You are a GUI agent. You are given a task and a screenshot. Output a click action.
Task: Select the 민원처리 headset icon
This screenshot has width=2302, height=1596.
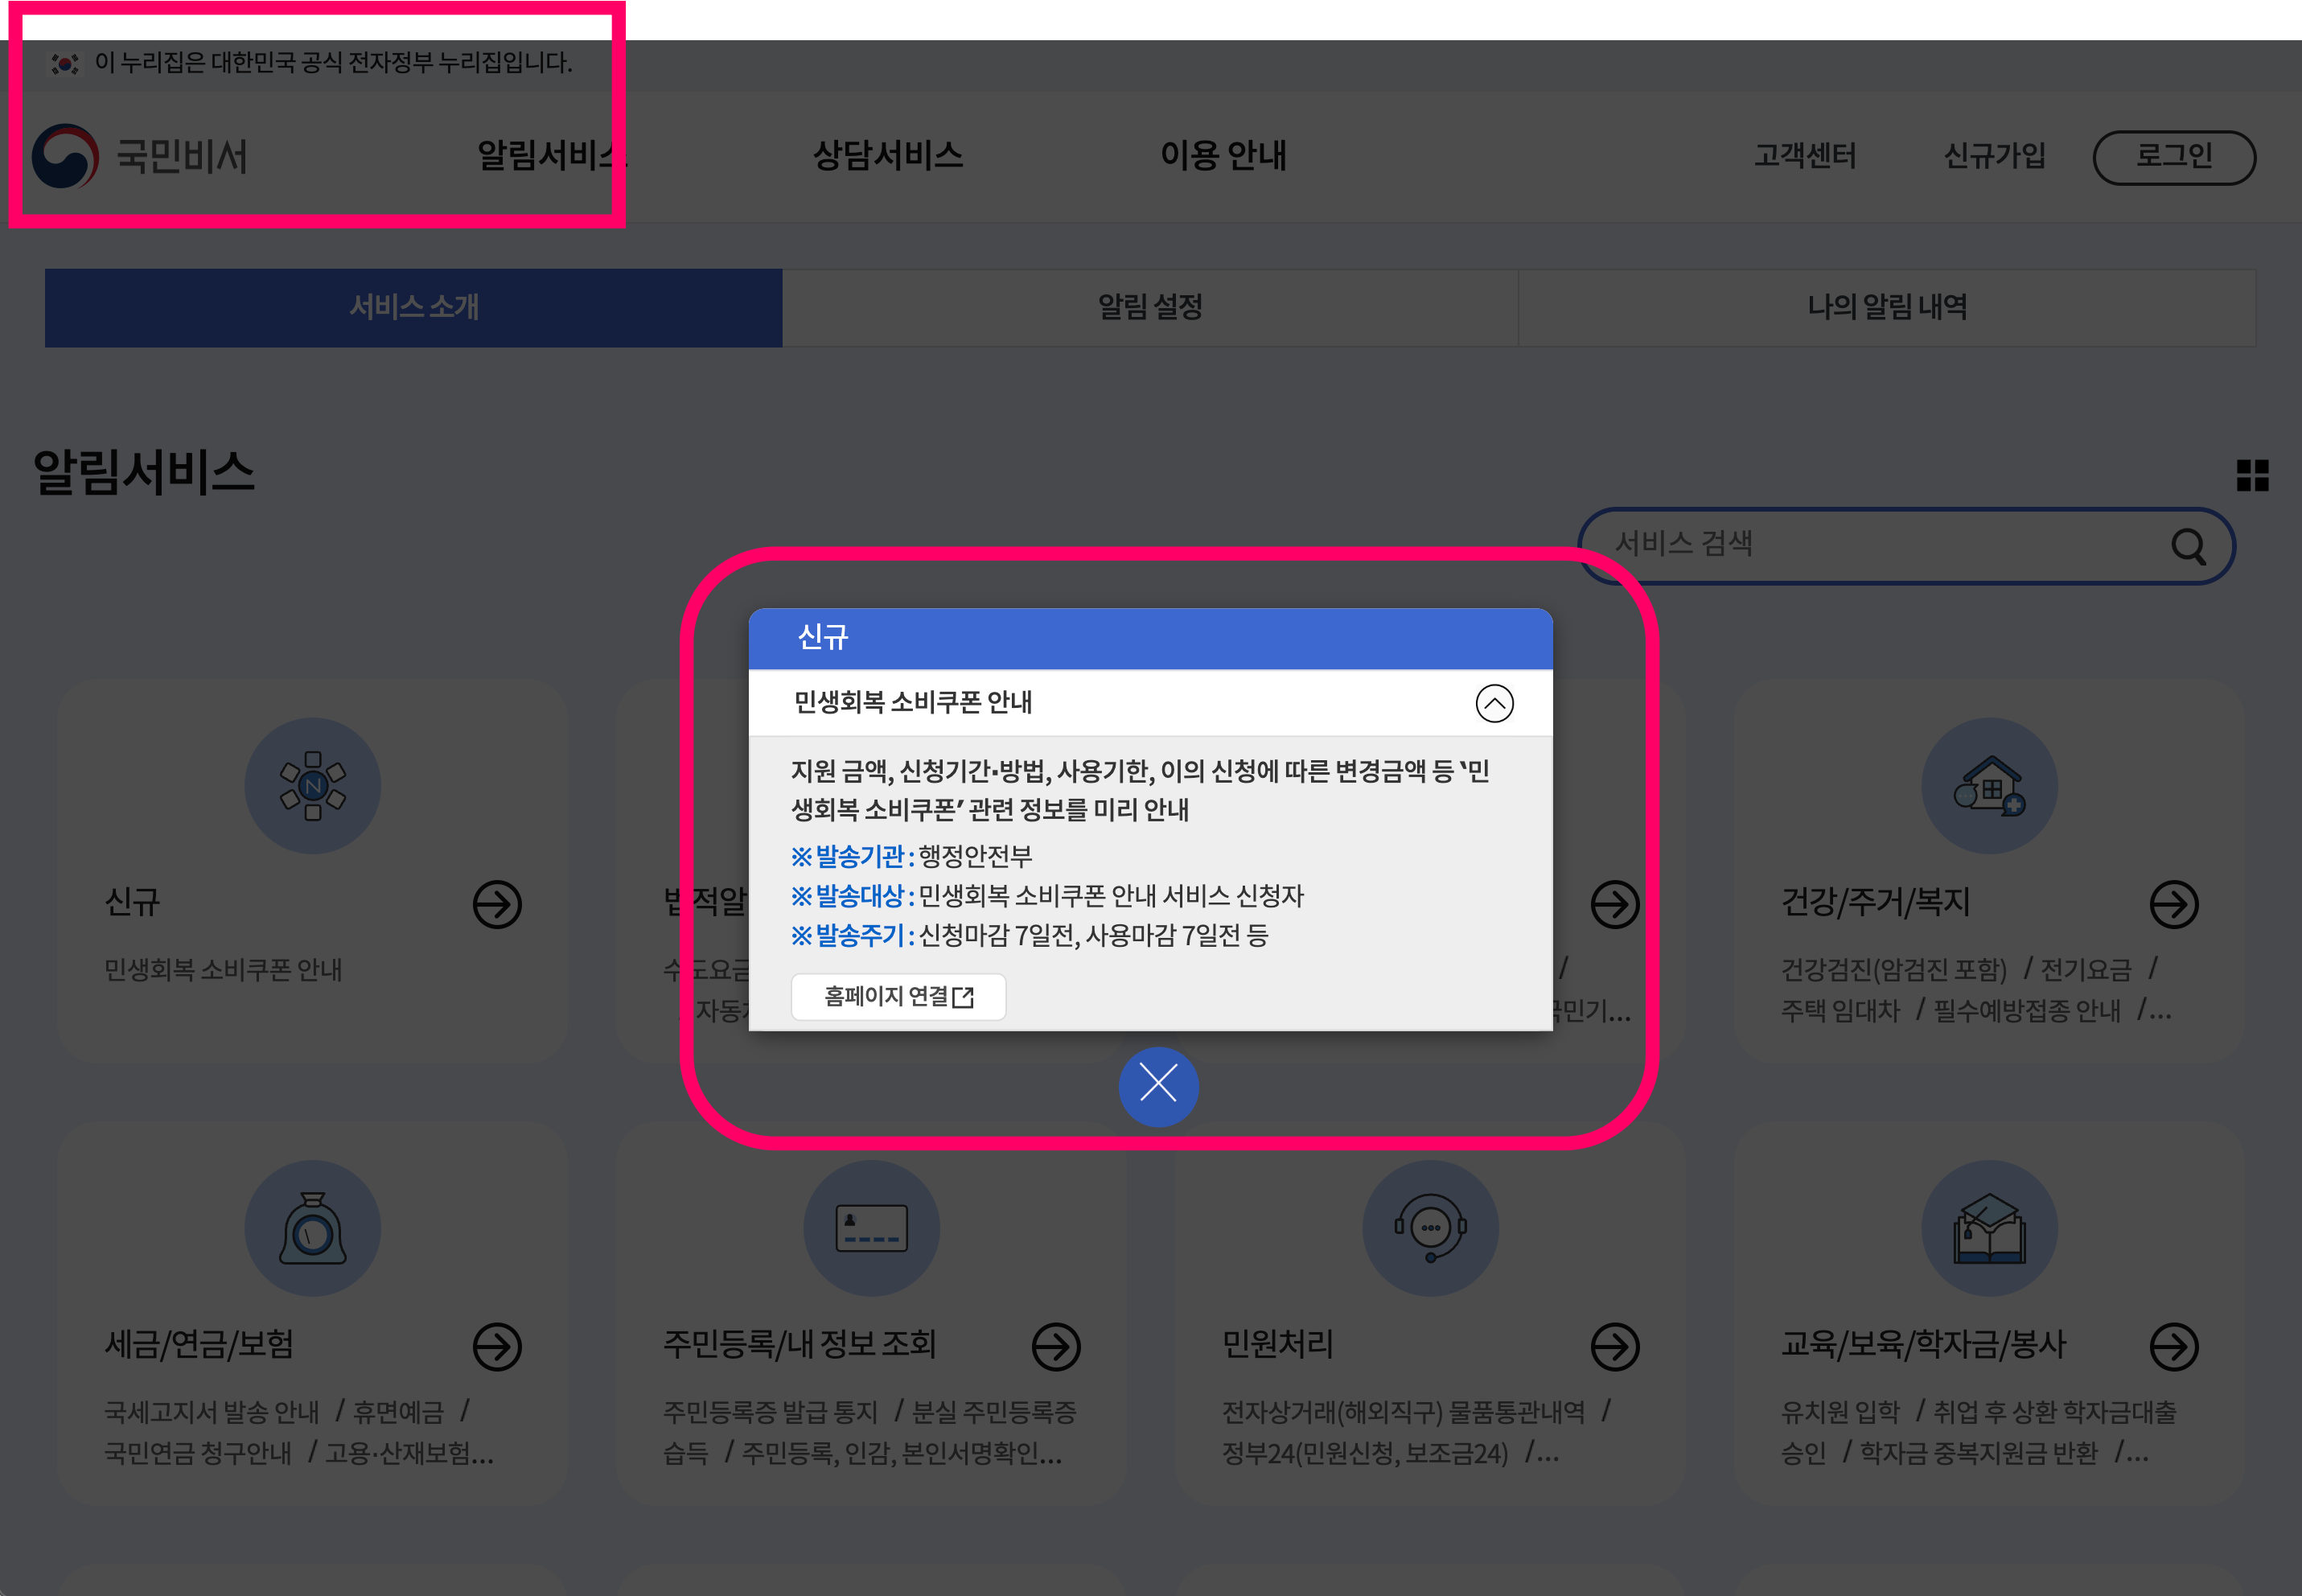click(1429, 1228)
